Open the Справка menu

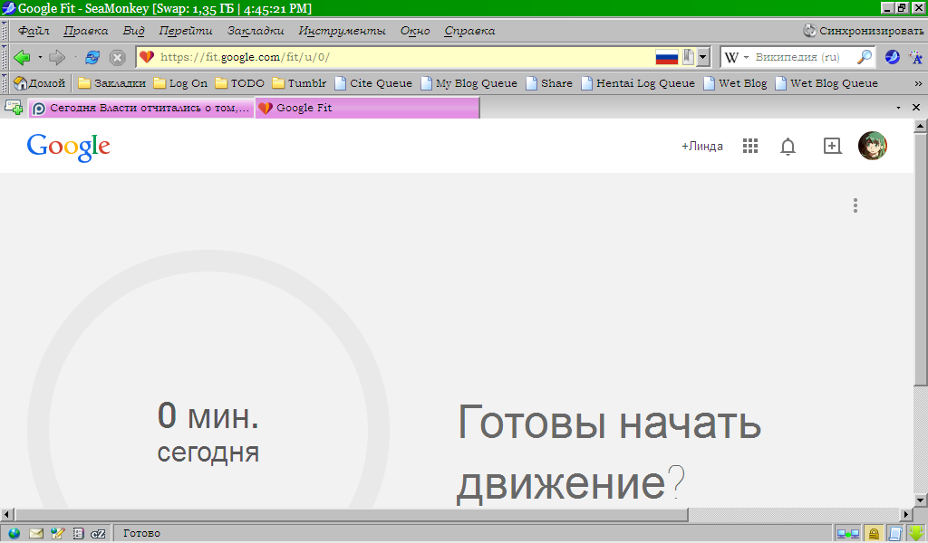pyautogui.click(x=469, y=31)
